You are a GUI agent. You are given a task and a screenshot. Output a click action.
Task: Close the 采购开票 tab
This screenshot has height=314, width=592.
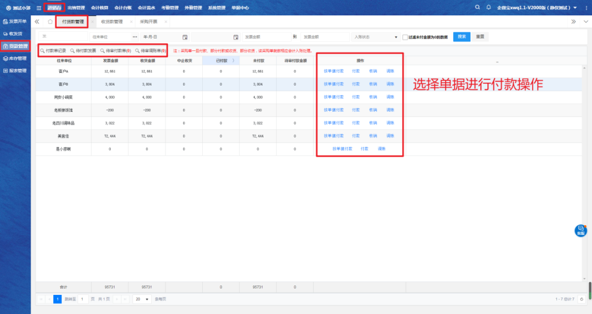point(166,21)
